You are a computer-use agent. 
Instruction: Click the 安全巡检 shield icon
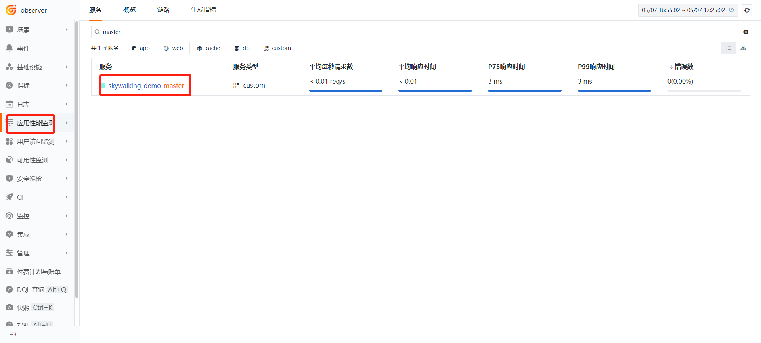10,179
